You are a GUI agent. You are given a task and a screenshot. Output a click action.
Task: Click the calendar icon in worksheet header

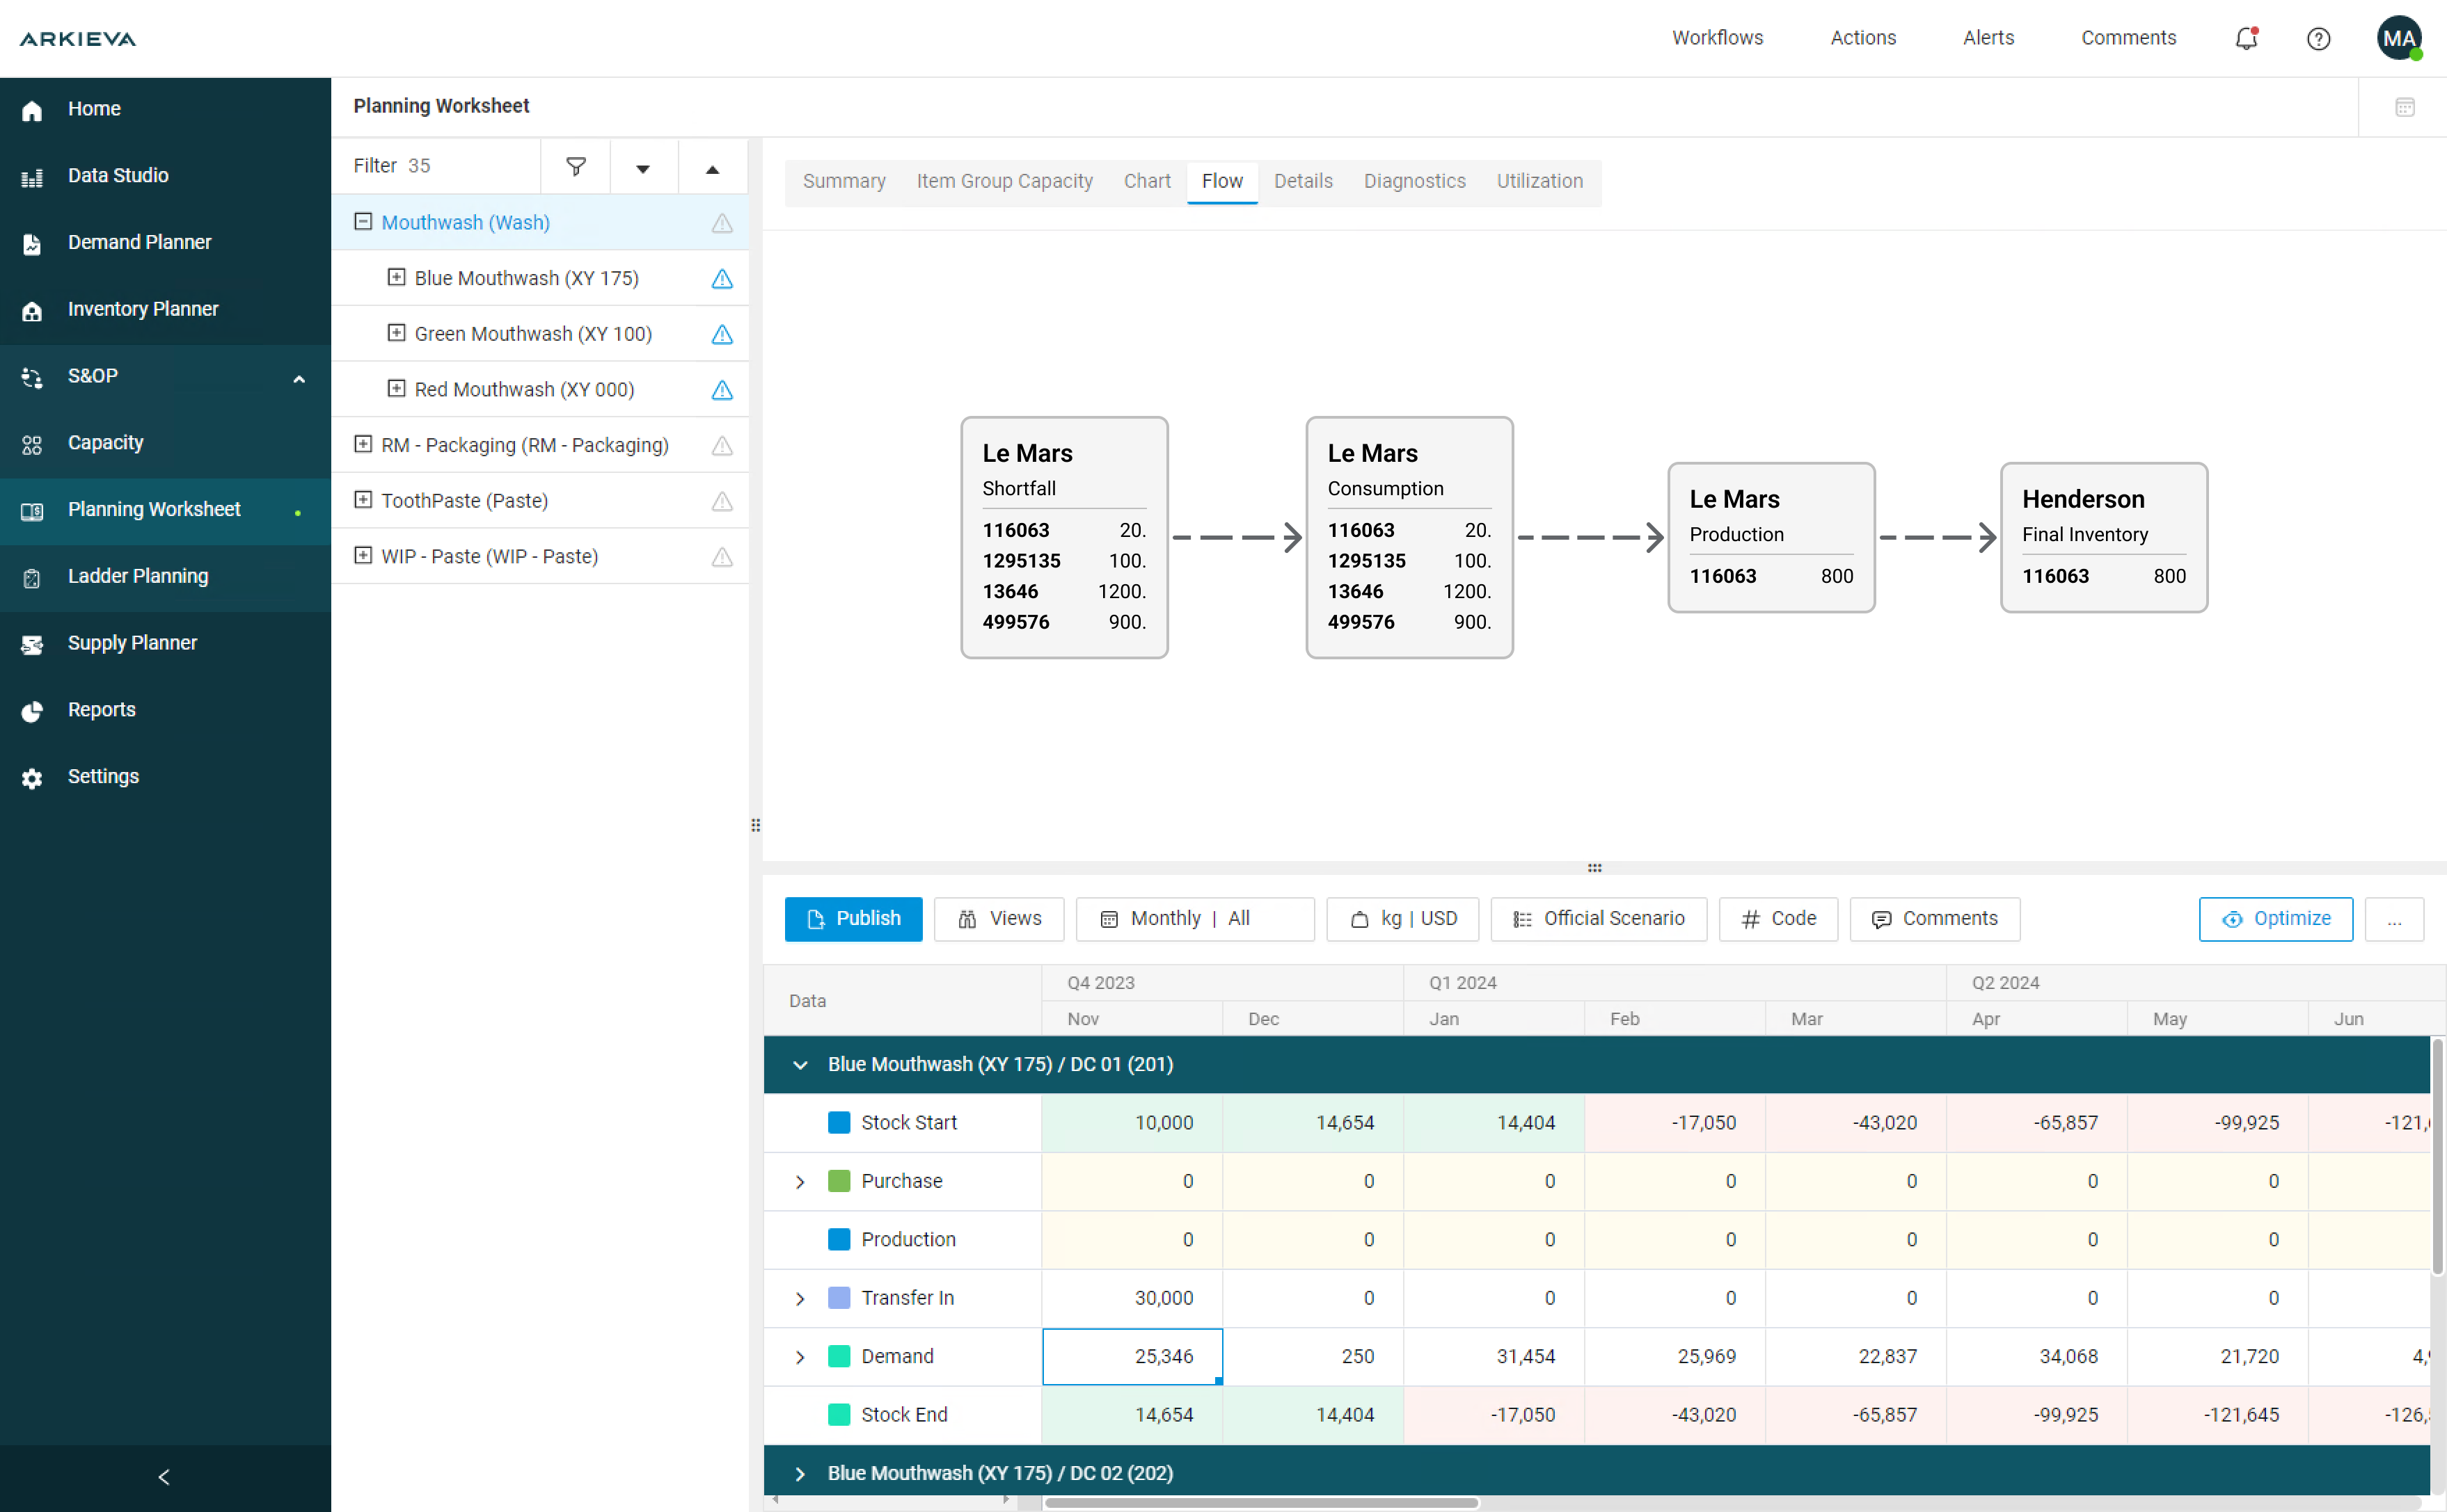click(x=2405, y=107)
